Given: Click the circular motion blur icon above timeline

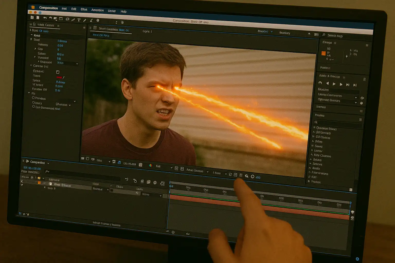Looking at the screenshot, I should pyautogui.click(x=155, y=183).
